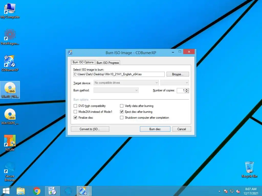
Task: Open NTLite desktop shortcut
Action: 10,143
